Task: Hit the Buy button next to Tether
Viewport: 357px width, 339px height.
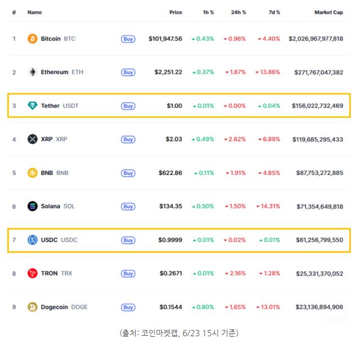Action: click(128, 106)
